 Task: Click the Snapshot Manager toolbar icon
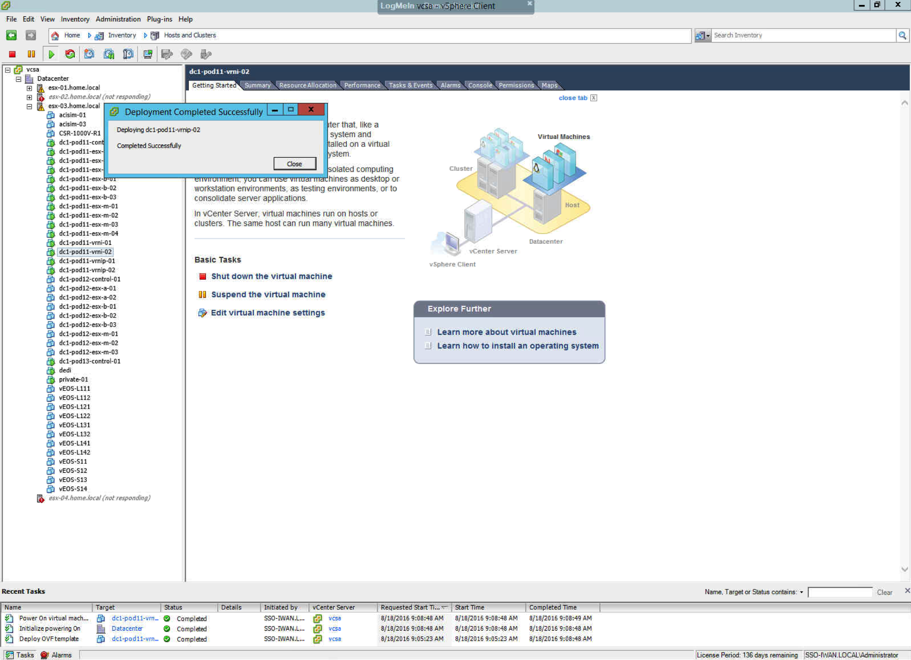tap(128, 54)
